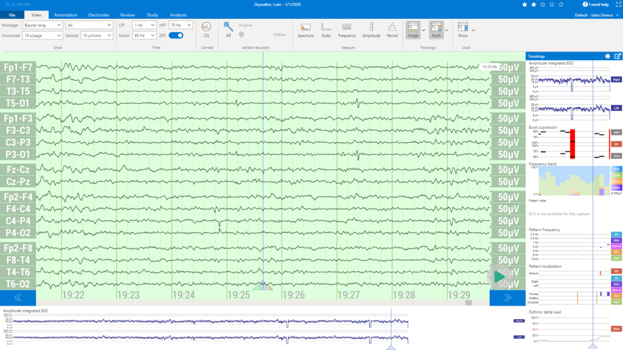Image resolution: width=623 pixels, height=350 pixels.
Task: Select the Scale measure tool
Action: [326, 29]
